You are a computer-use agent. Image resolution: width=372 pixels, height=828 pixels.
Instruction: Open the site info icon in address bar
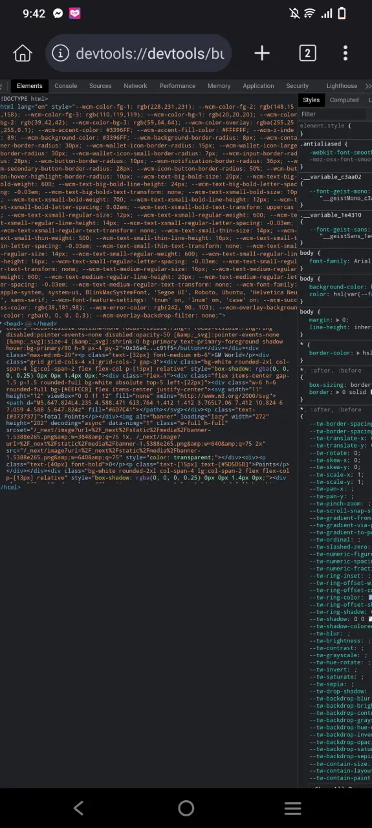60,53
